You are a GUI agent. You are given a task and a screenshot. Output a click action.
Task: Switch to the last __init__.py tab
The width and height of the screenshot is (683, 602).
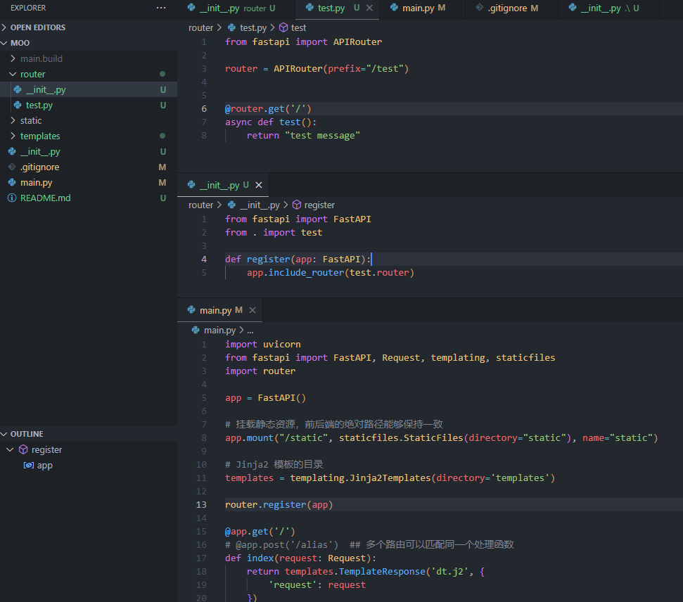pos(609,8)
